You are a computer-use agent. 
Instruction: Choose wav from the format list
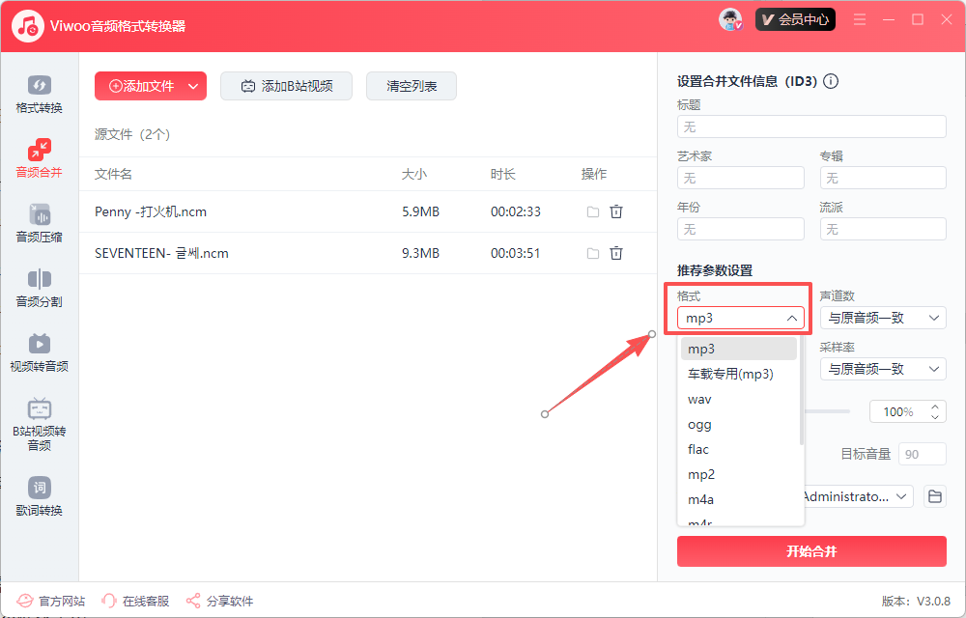click(700, 399)
